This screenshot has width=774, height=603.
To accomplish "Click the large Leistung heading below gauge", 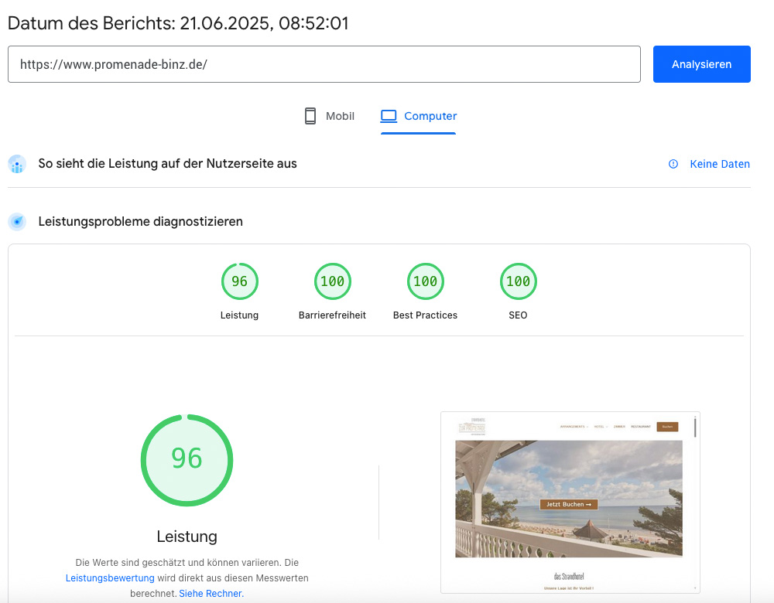I will pyautogui.click(x=187, y=537).
